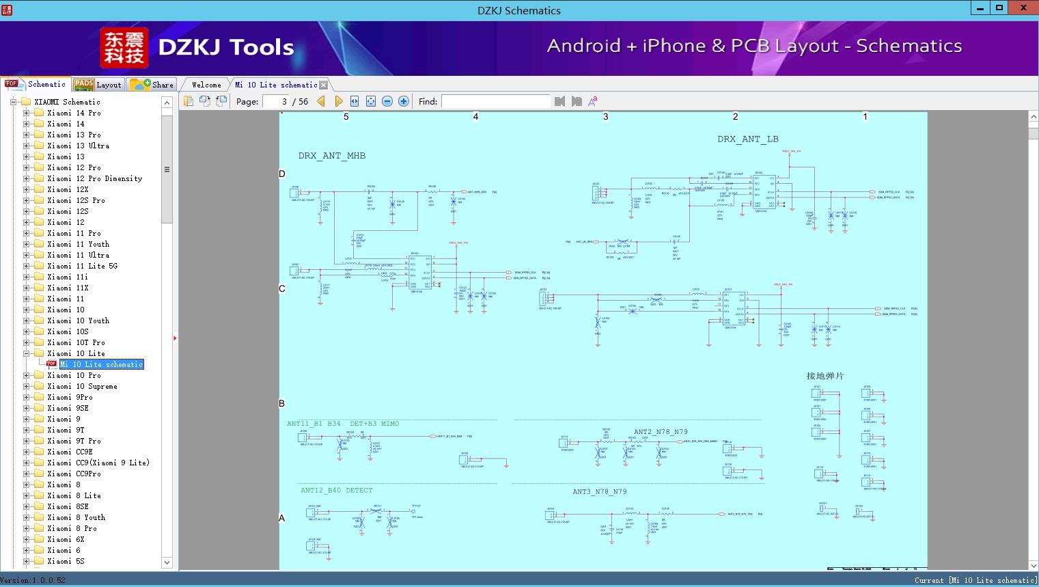Click the page number input field

point(276,101)
